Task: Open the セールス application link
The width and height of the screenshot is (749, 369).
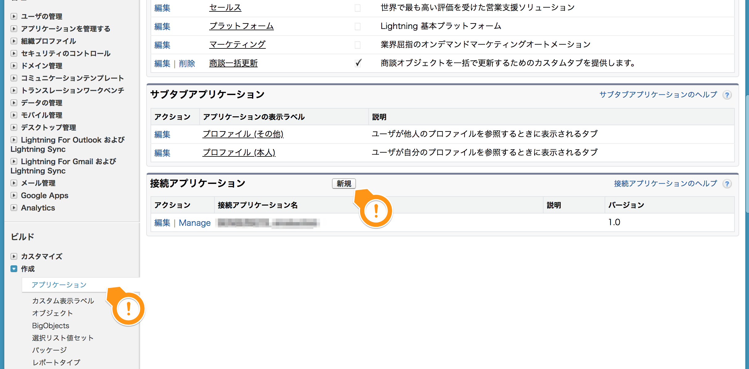Action: point(225,7)
